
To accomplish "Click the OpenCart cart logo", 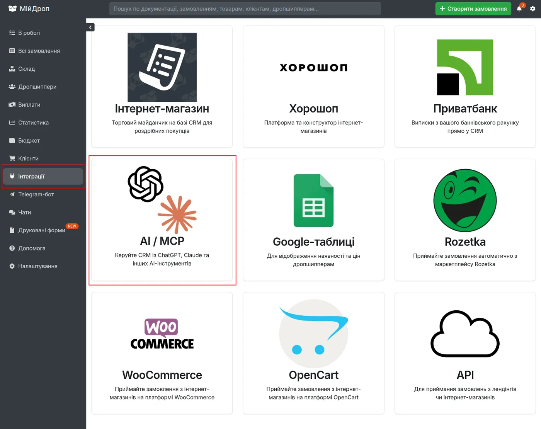I will click(313, 334).
